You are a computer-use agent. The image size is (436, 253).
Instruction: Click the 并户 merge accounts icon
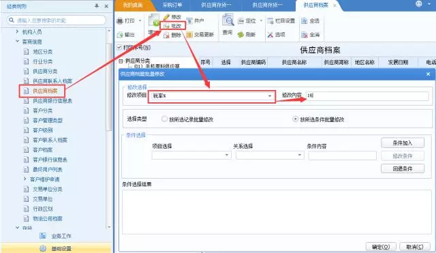coord(189,21)
